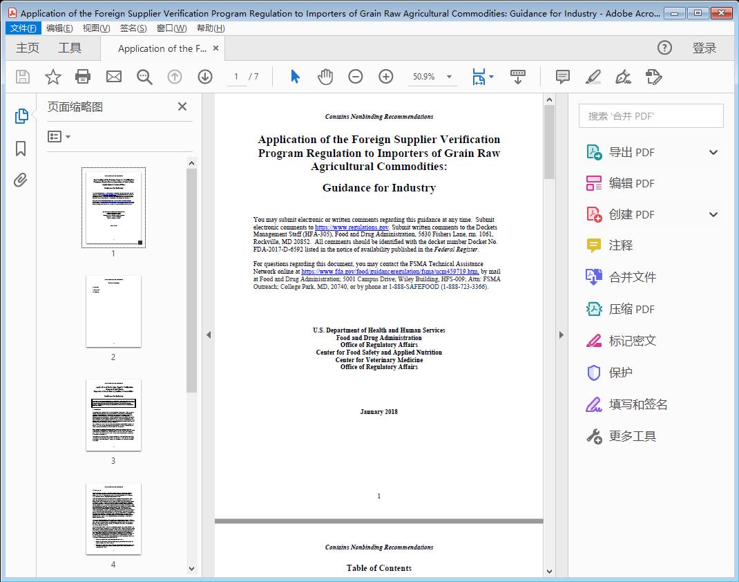Toggle the bookmarks navigation pane

[20, 149]
